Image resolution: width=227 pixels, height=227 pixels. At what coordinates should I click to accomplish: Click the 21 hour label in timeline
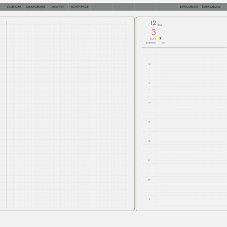coord(149,160)
